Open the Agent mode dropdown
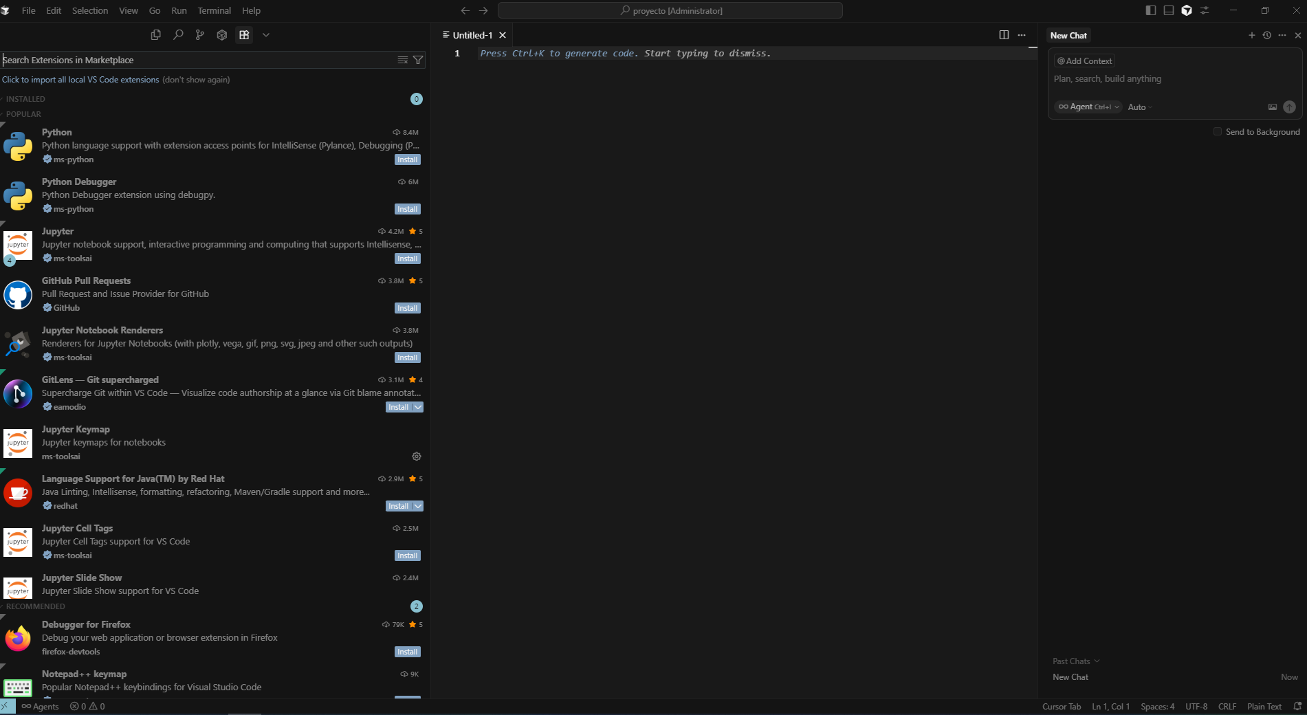 1088,107
